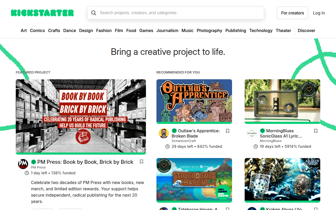Click the PM Press project description text
336x210 pixels.
click(x=88, y=192)
